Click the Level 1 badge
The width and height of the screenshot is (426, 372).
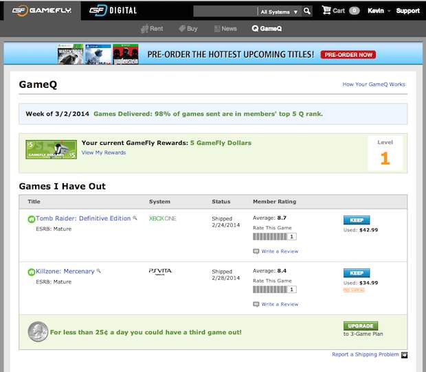tap(385, 153)
